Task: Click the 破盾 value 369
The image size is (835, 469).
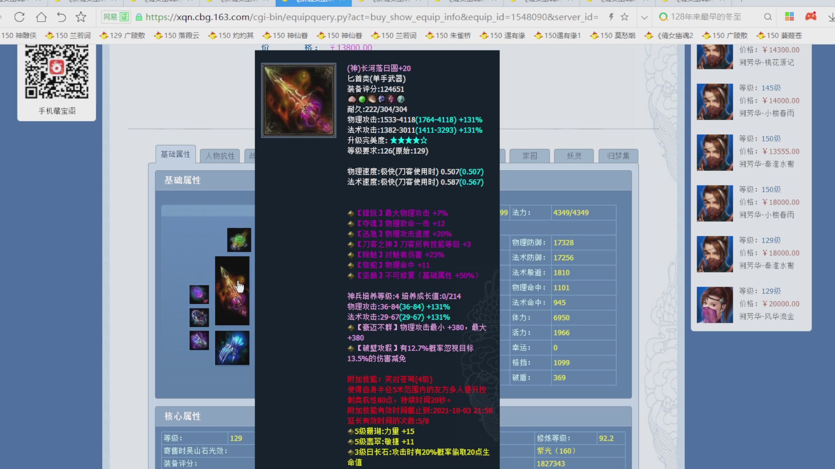Action: pyautogui.click(x=559, y=378)
